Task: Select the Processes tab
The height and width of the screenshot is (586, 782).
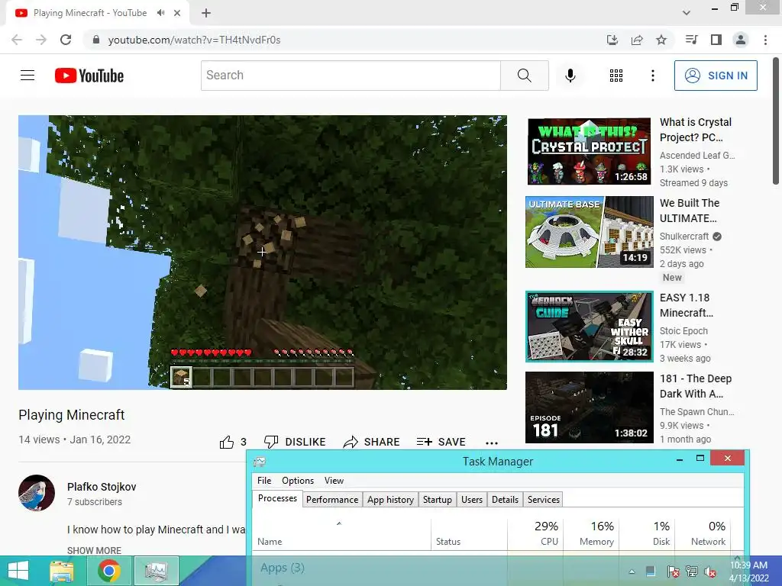Action: tap(277, 498)
